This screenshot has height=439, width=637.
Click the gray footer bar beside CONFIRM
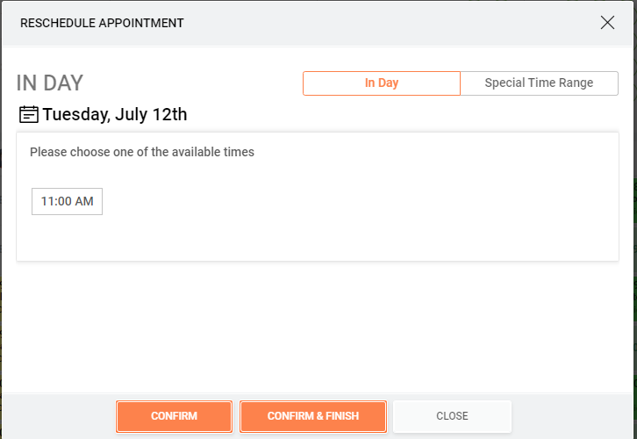point(59,416)
